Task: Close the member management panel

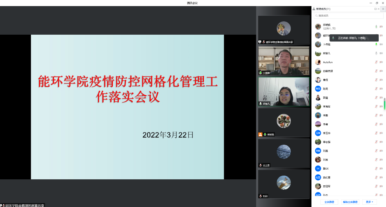Action: click(379, 9)
